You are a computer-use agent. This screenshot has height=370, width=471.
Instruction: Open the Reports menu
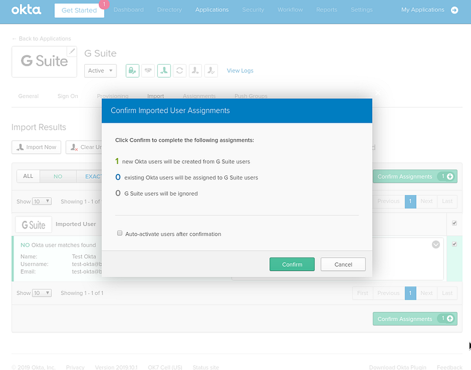click(x=327, y=9)
